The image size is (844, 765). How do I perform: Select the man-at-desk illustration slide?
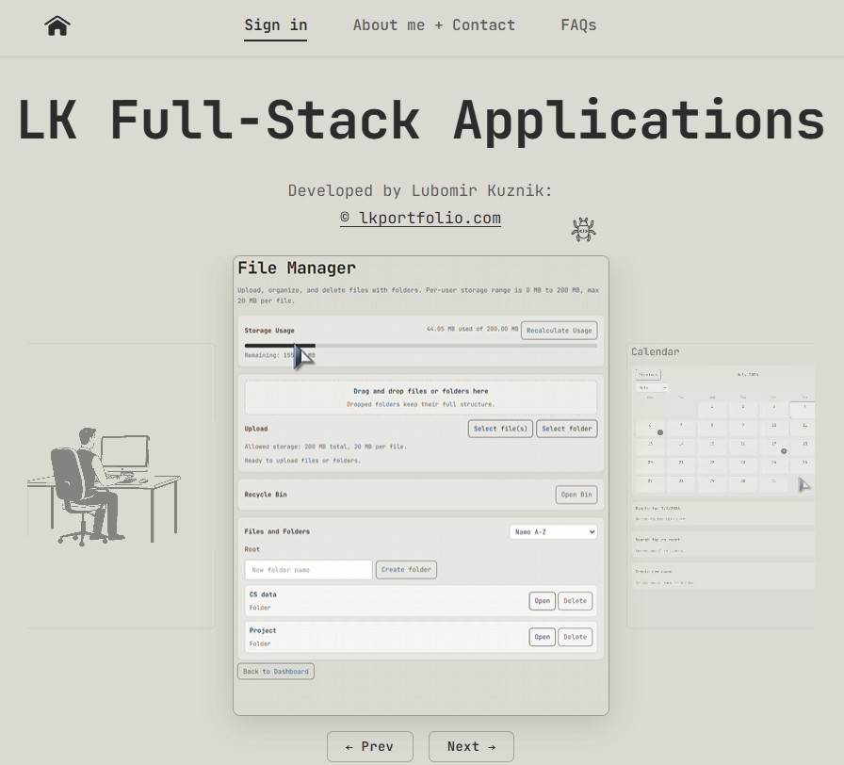(122, 485)
